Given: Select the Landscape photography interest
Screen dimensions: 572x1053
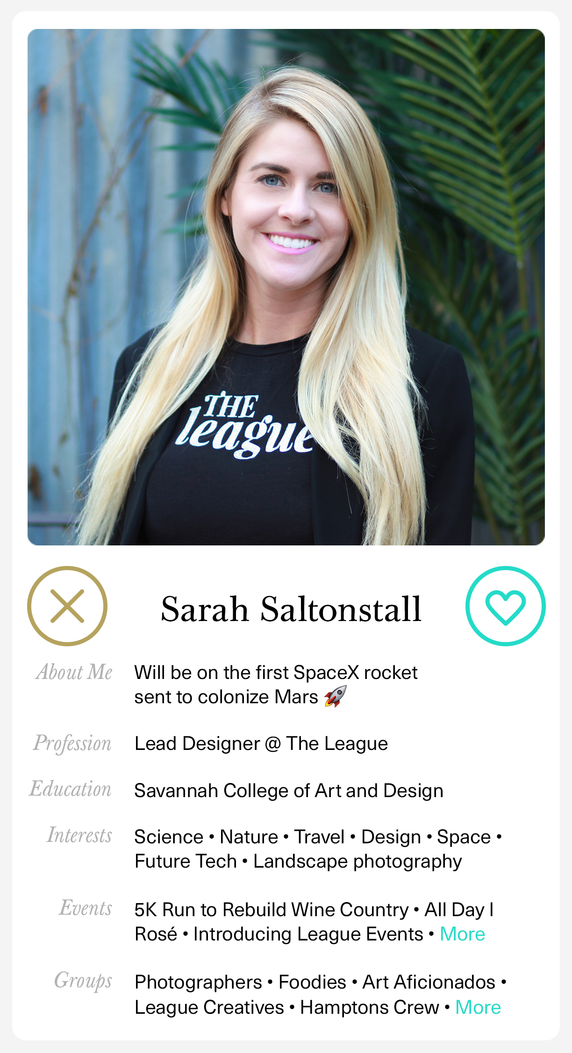Looking at the screenshot, I should tap(357, 862).
